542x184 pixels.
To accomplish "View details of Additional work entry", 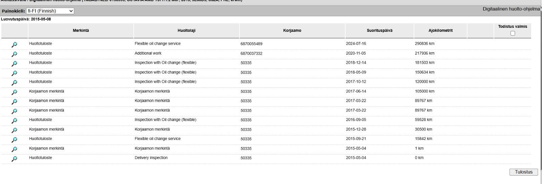I will [14, 54].
